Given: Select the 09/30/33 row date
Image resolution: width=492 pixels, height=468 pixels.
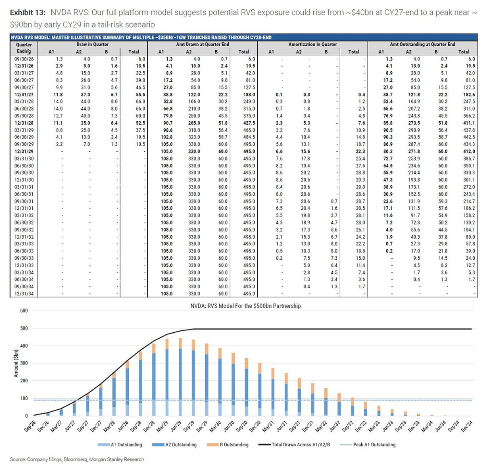Looking at the screenshot, I should point(24,258).
